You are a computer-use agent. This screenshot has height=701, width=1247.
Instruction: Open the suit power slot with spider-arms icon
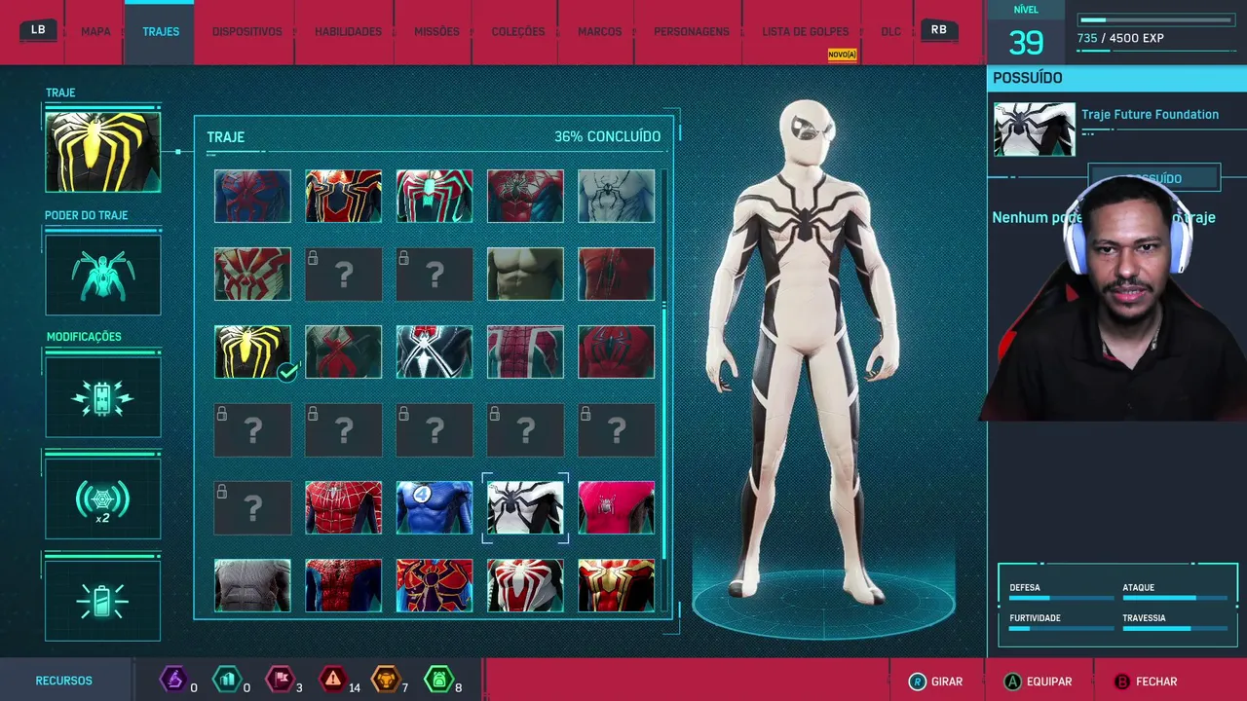click(x=103, y=275)
